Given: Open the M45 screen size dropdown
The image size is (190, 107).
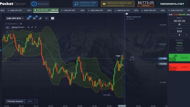Looking at the screenshot, I should [31, 101].
